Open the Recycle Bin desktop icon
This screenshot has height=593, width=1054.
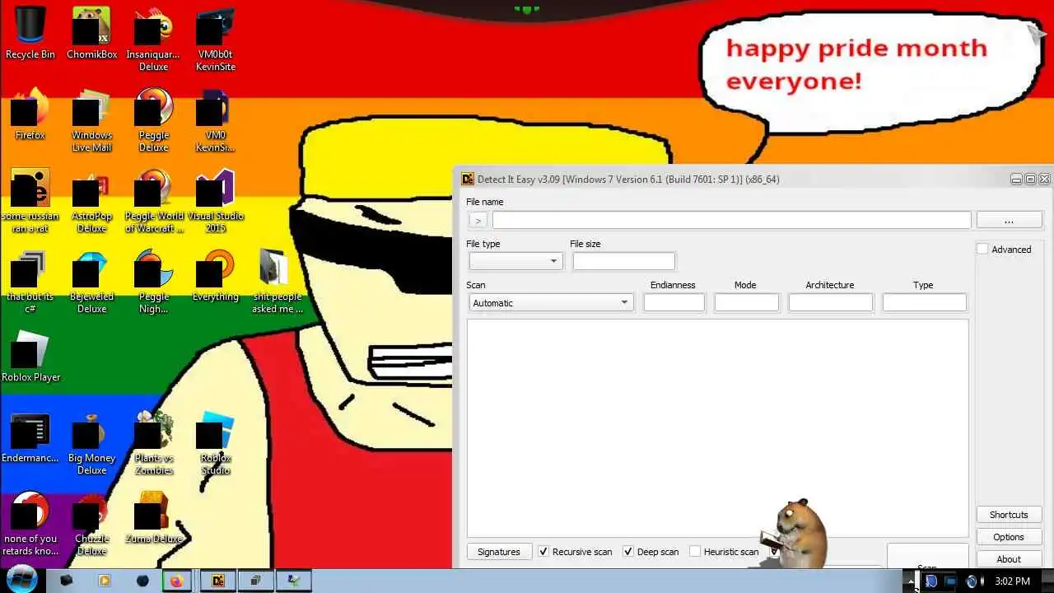click(x=30, y=33)
